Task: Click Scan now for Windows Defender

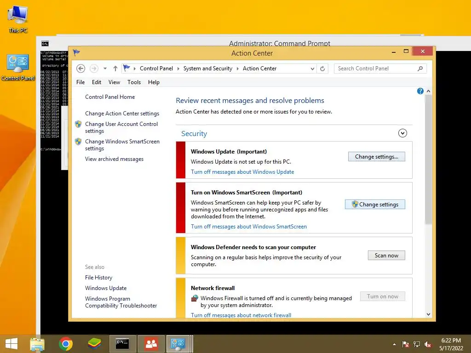Action: tap(386, 256)
